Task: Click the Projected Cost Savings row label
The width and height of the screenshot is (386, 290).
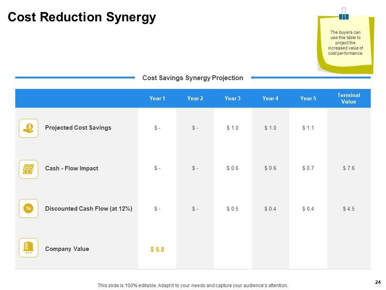Action: pyautogui.click(x=78, y=128)
